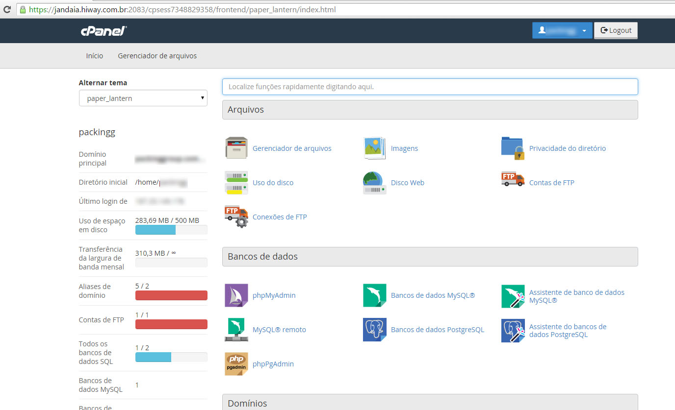Click the MySQL® remoto link
This screenshot has width=675, height=410.
click(x=279, y=330)
